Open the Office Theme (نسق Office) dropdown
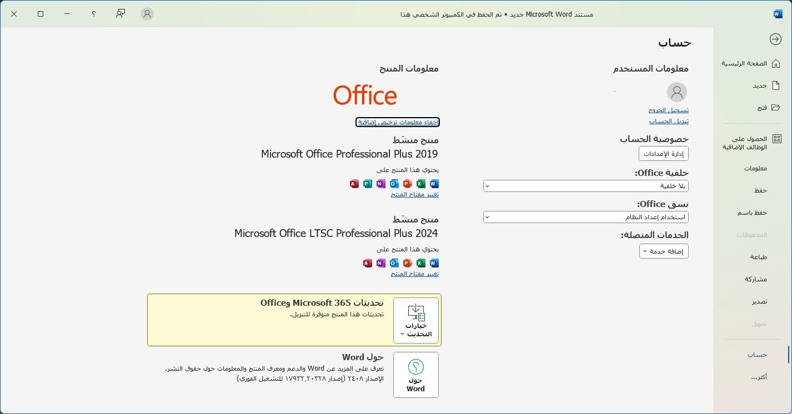 [586, 217]
